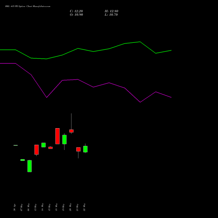Click the flat green dash candle for 30 Apr

16,145
